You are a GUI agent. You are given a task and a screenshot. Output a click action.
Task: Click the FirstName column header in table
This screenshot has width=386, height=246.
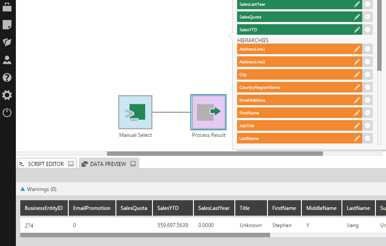(284, 208)
